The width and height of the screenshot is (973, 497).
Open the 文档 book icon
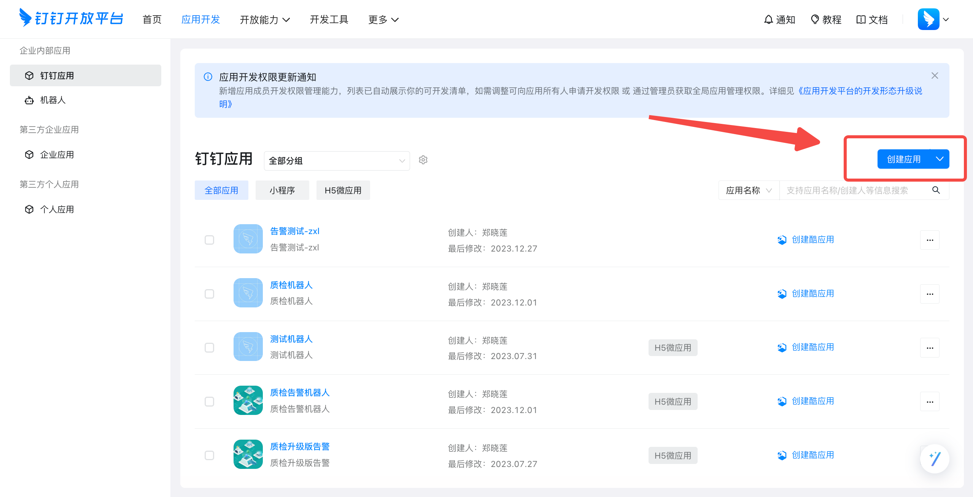pos(861,19)
